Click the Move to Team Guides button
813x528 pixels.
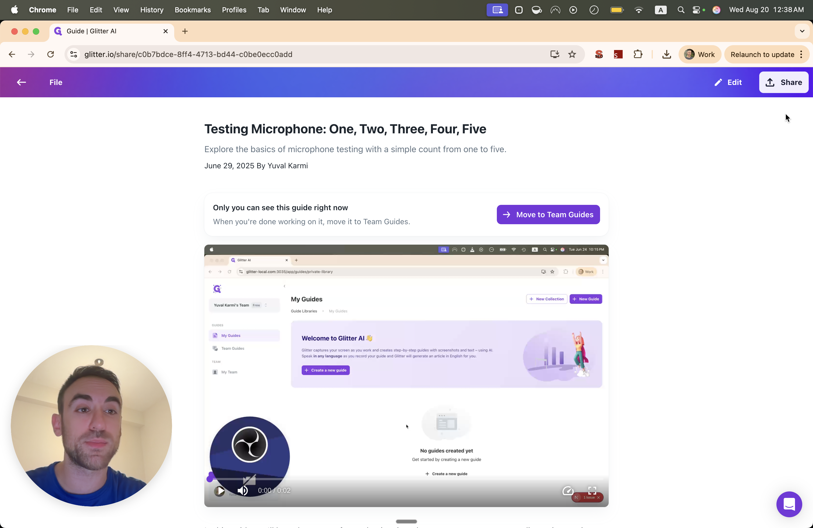pyautogui.click(x=548, y=215)
